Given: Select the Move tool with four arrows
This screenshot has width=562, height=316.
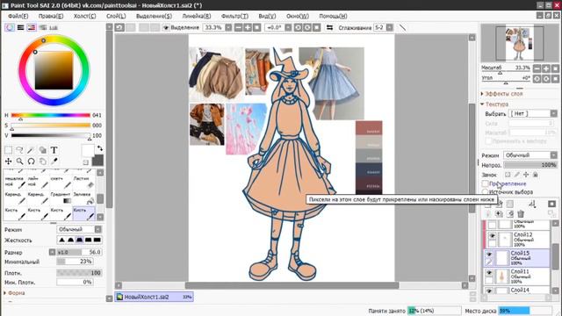Looking at the screenshot, I should 8,162.
